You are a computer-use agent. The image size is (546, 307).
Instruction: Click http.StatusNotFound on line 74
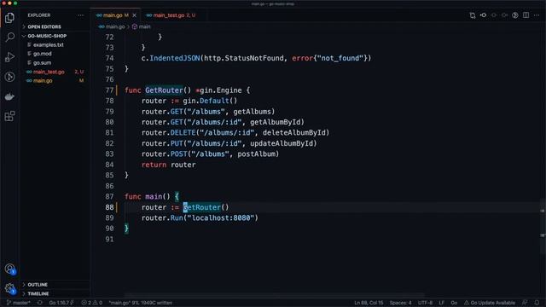coord(244,58)
